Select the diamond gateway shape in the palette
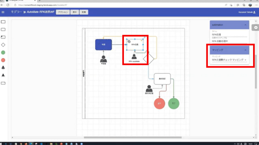The image size is (259, 145). (3, 45)
